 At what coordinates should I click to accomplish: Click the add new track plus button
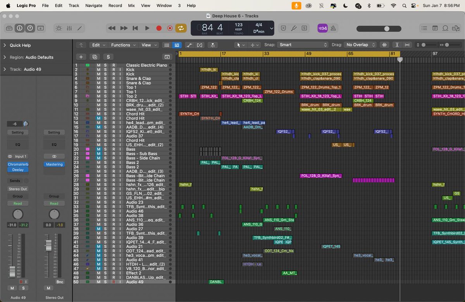pos(81,57)
